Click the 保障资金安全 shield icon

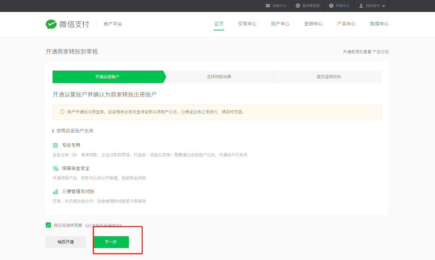point(55,169)
